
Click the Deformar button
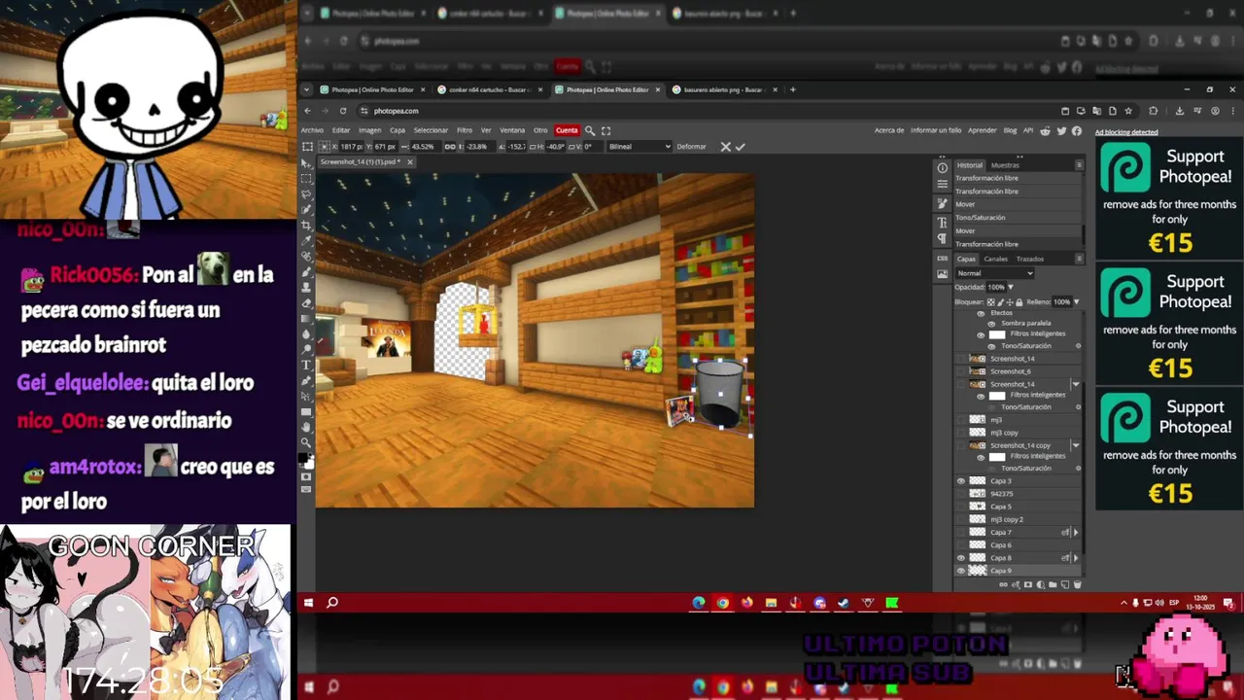(x=691, y=147)
